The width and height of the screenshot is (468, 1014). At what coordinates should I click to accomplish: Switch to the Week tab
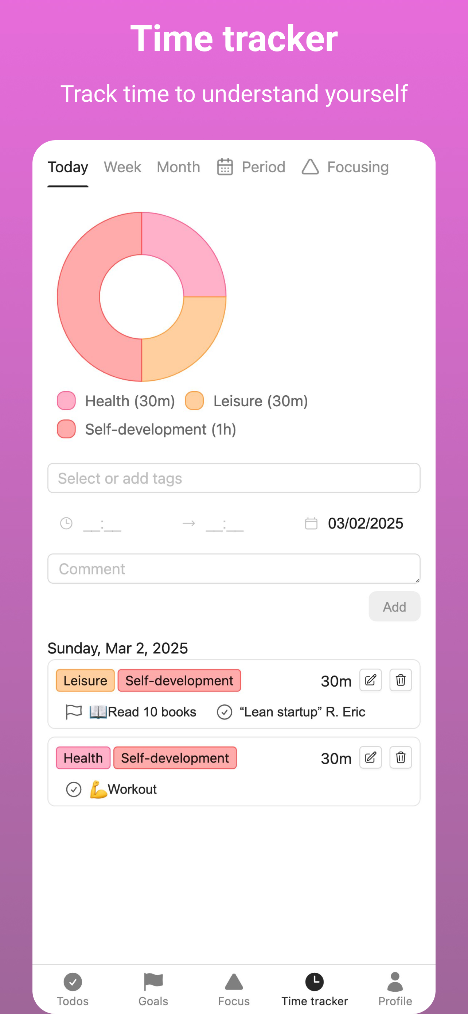[122, 167]
